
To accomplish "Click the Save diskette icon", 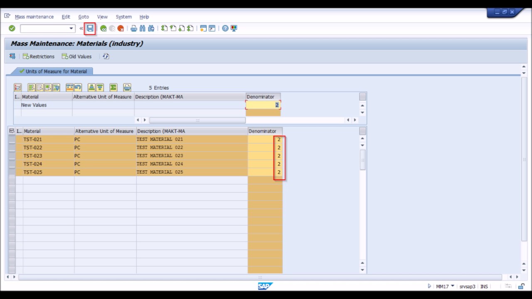I will click(90, 28).
